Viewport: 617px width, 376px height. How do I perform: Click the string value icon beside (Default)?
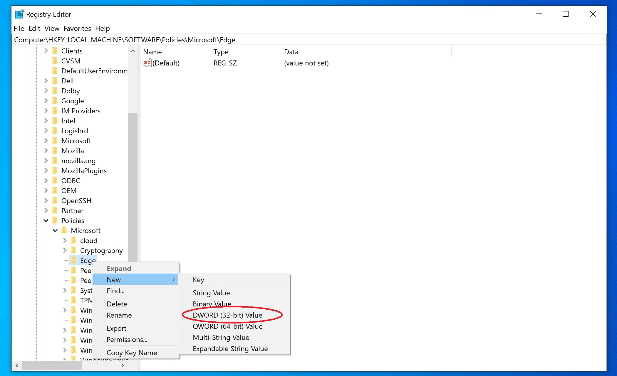[x=147, y=63]
